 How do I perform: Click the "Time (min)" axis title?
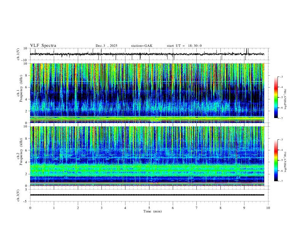(153, 211)
